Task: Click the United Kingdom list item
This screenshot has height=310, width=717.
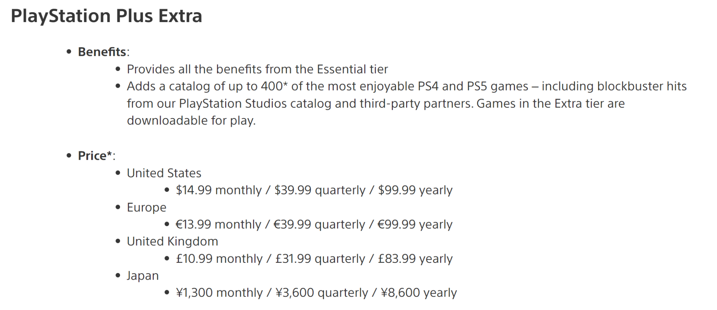Action: (172, 241)
